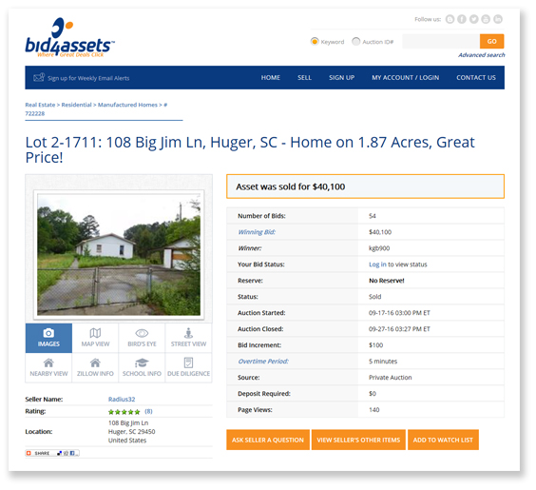
Task: Open seller Radius32 profile link
Action: 122,400
